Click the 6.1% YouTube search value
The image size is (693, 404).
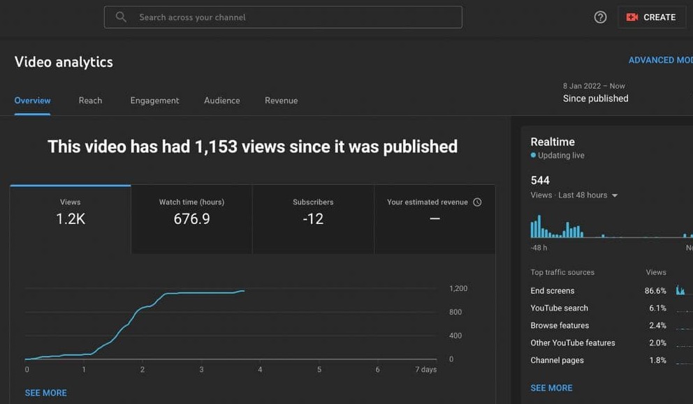(657, 308)
